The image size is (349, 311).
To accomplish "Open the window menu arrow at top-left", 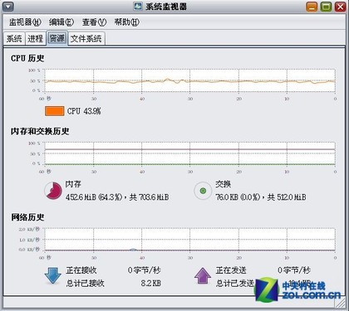I will coord(8,7).
